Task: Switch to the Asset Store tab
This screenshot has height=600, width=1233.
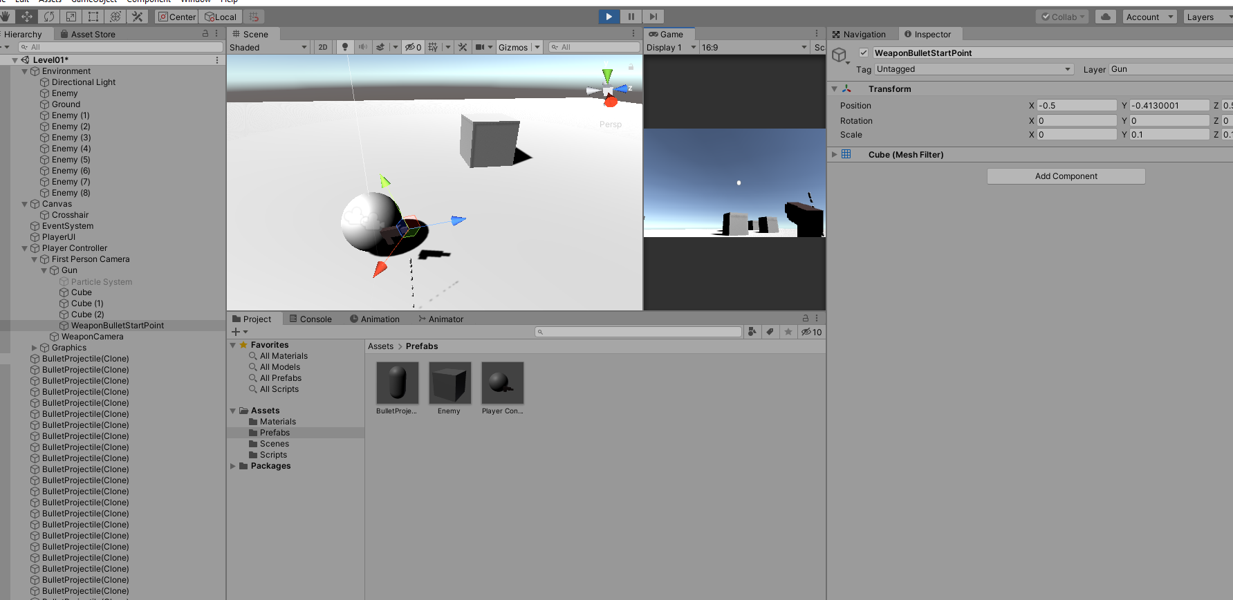Action: [88, 34]
